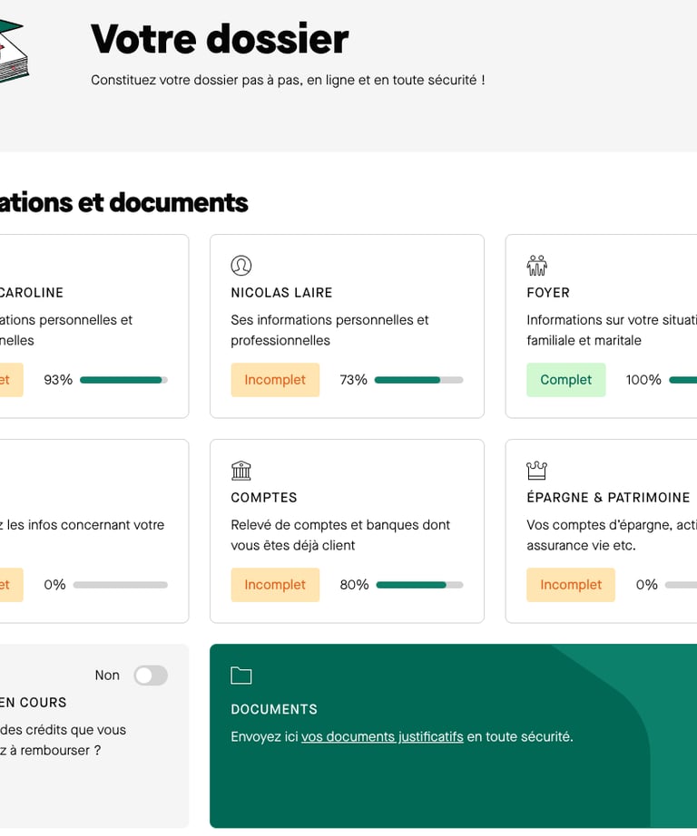The height and width of the screenshot is (836, 697).
Task: Click the Foyer family icon
Action: click(x=537, y=266)
